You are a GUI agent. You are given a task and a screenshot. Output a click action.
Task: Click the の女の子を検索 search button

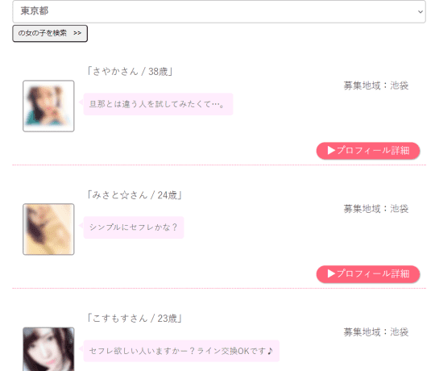50,33
